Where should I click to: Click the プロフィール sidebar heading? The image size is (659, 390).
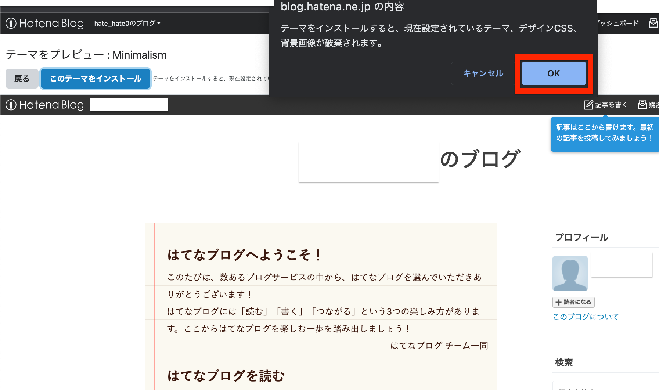[582, 238]
